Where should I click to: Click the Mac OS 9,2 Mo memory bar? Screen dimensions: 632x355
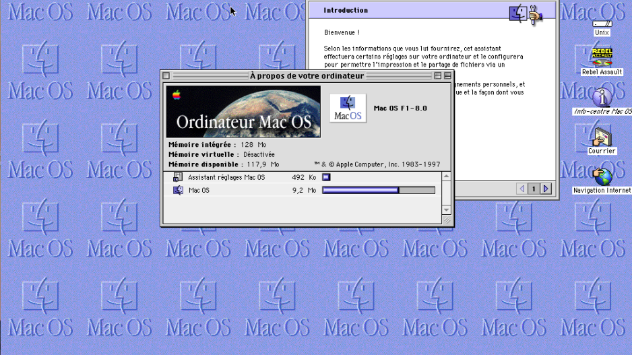point(379,190)
